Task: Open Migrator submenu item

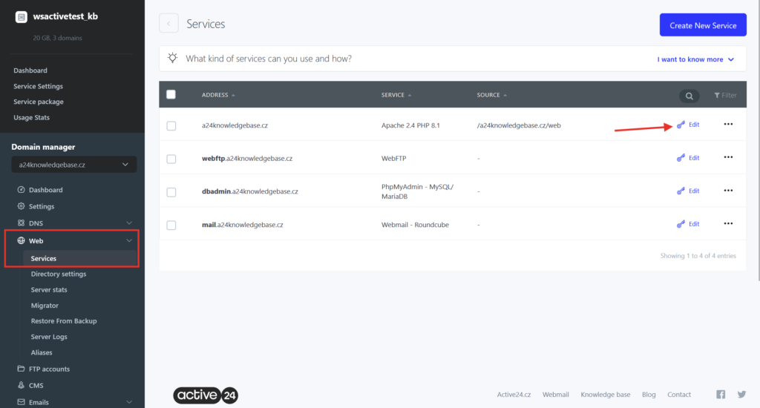Action: pos(45,306)
